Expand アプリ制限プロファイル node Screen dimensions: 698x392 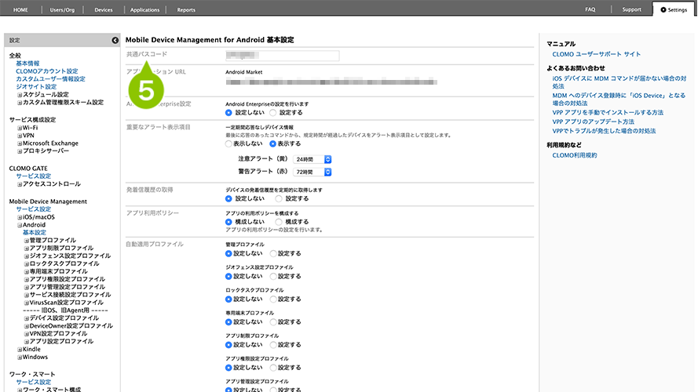tap(26, 249)
